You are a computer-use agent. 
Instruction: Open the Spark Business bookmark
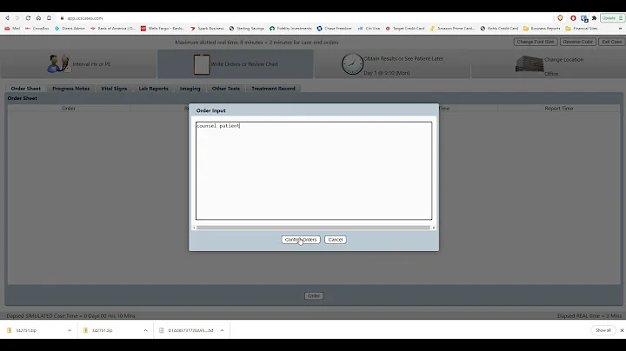(x=207, y=29)
